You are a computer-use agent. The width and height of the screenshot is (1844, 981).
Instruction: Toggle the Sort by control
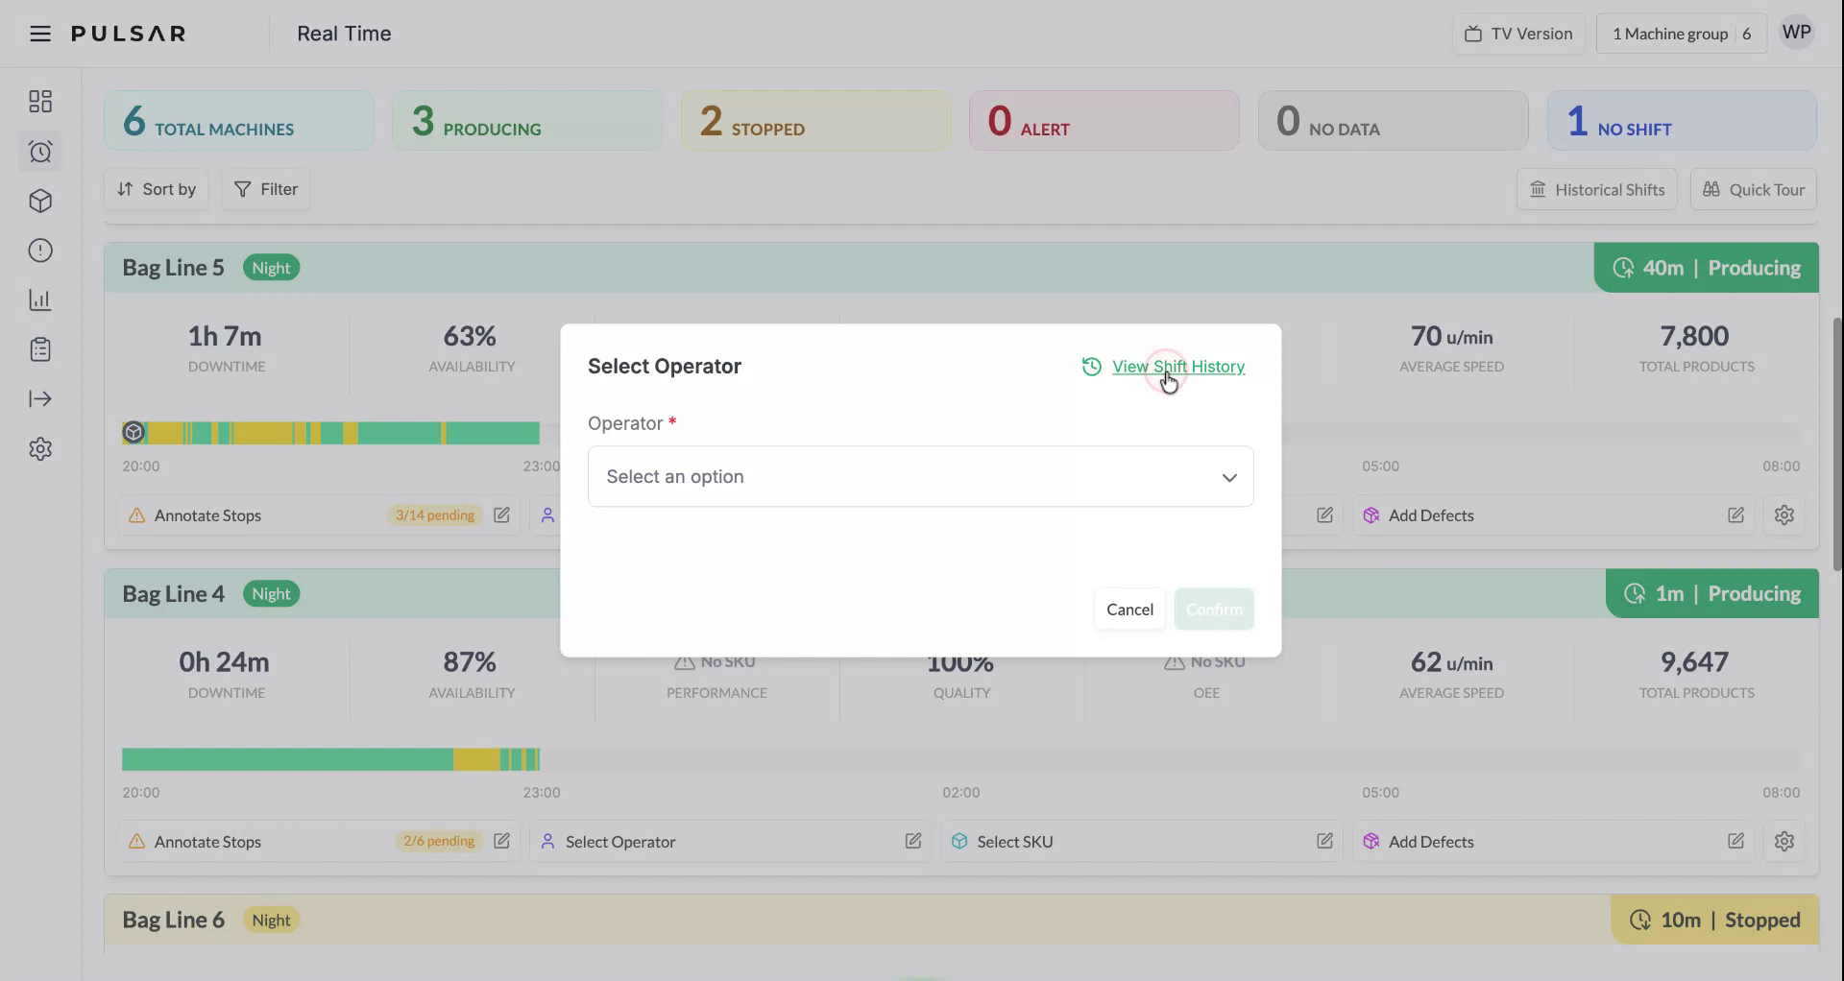tap(156, 189)
